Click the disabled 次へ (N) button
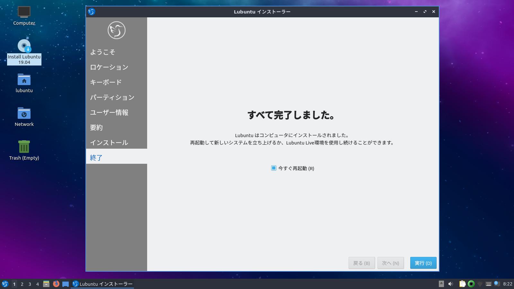Viewport: 514px width, 289px height. (390, 263)
